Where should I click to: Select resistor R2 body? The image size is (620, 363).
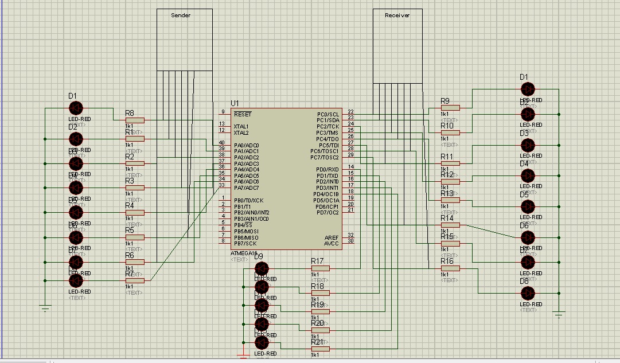[135, 163]
